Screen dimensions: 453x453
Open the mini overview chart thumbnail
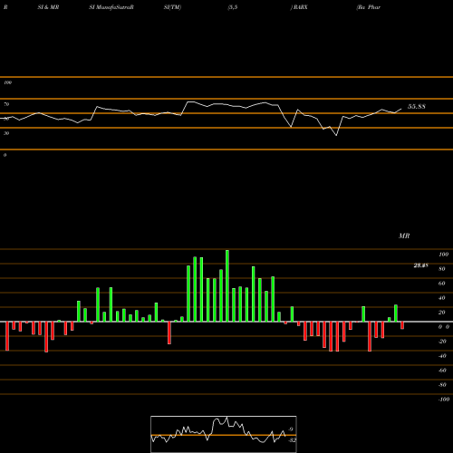point(224,434)
